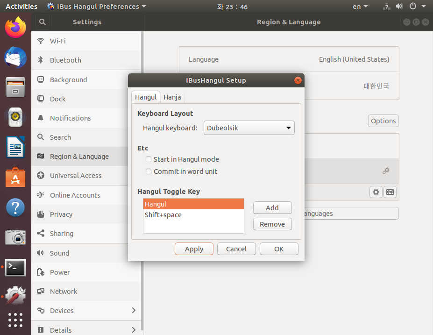
Task: Switch to the Hangul tab
Action: click(146, 97)
